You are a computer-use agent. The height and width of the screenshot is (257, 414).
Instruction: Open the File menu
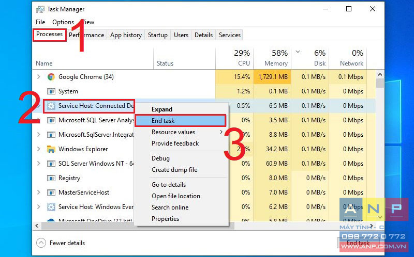click(40, 22)
